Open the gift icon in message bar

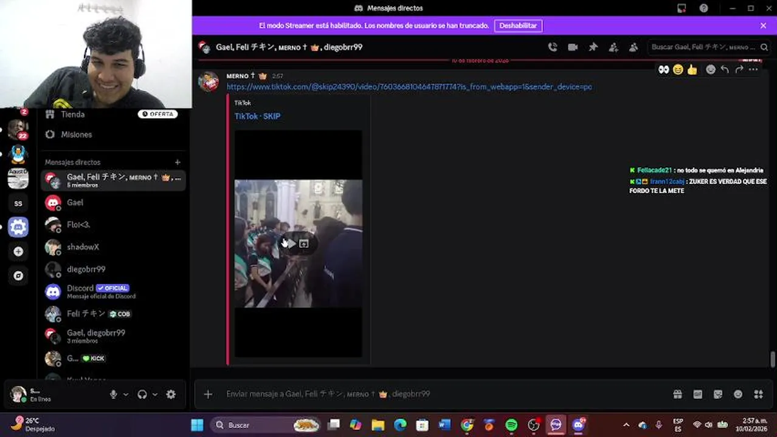point(677,394)
